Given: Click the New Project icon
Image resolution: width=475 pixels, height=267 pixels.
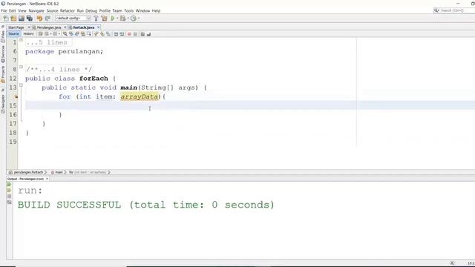Looking at the screenshot, I should coord(13,19).
